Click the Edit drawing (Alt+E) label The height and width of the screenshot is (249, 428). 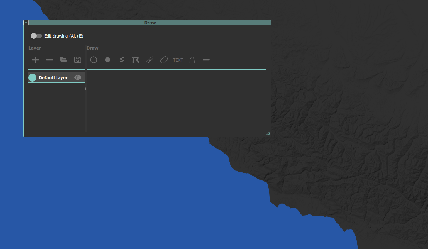(64, 36)
